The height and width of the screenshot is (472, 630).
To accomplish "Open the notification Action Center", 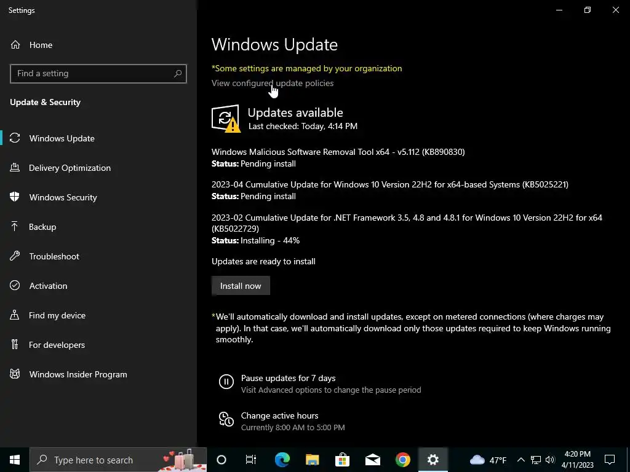I will click(610, 460).
